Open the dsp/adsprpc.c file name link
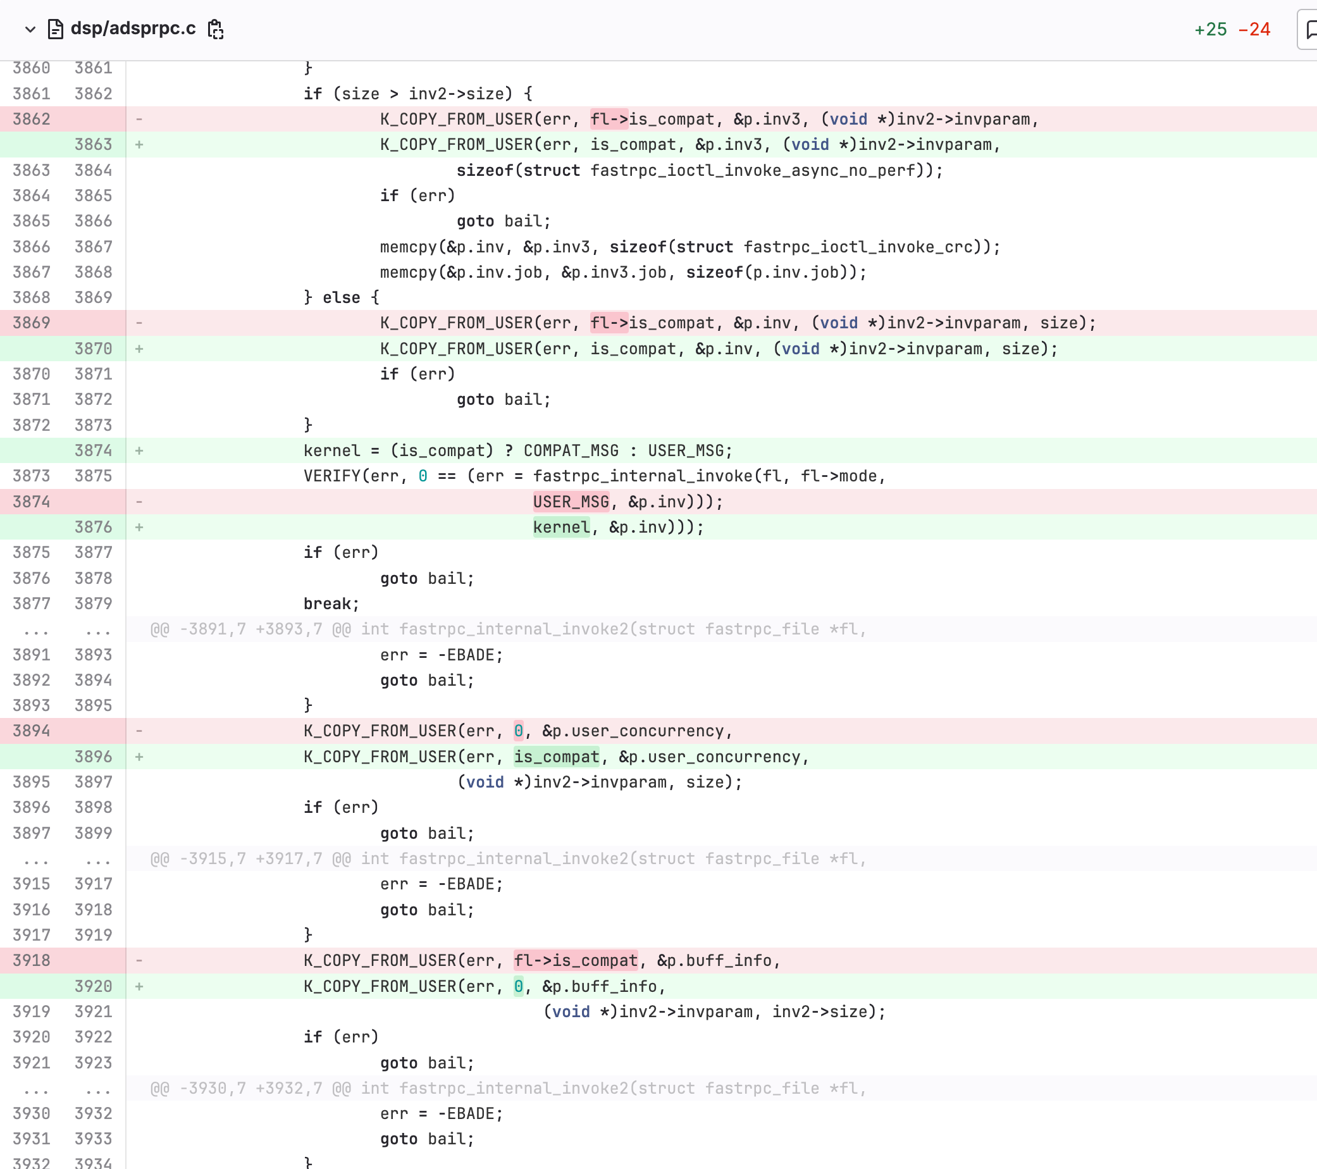The width and height of the screenshot is (1317, 1169). coord(133,28)
